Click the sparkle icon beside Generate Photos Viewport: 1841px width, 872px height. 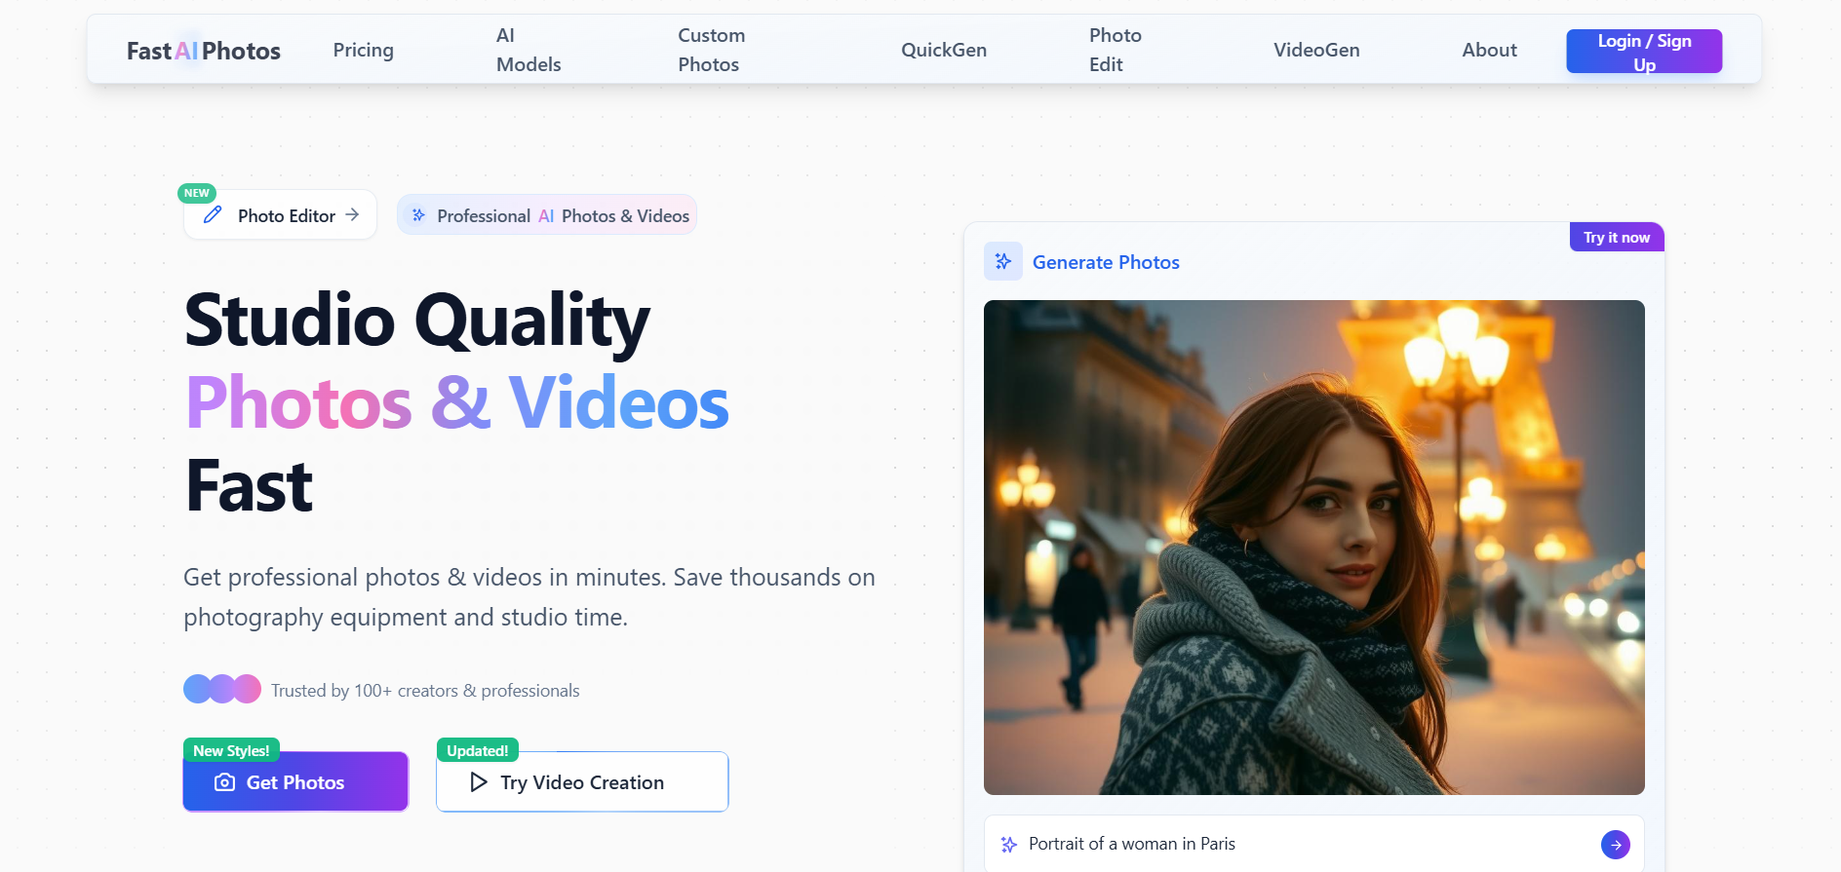pos(1002,261)
